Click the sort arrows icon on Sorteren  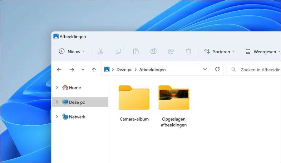(207, 51)
